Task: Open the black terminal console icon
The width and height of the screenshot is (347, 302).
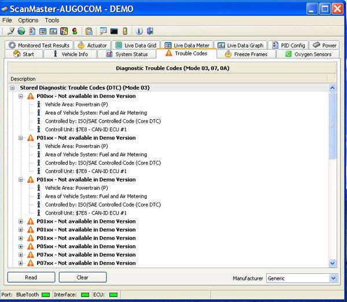Action: (x=114, y=31)
